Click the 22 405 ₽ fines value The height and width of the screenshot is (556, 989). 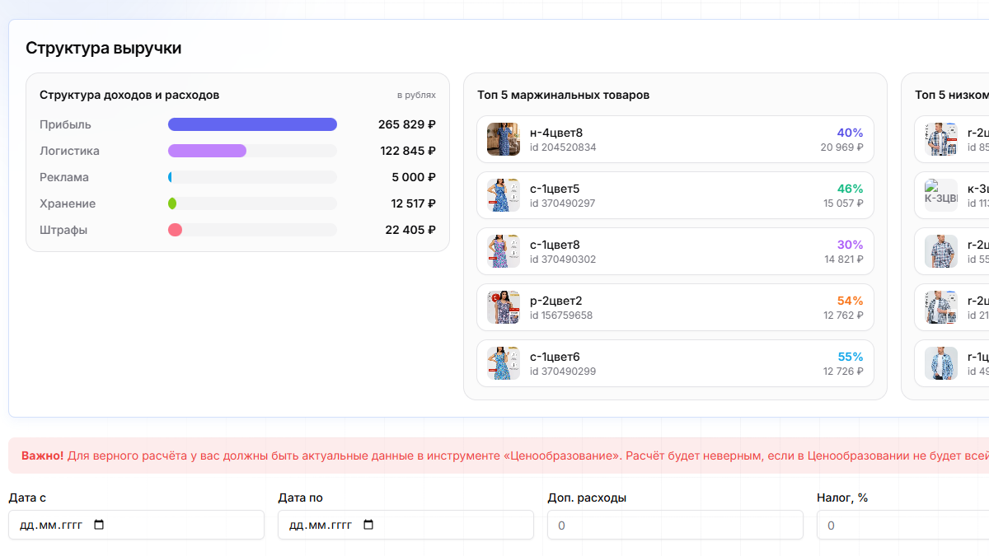click(410, 230)
